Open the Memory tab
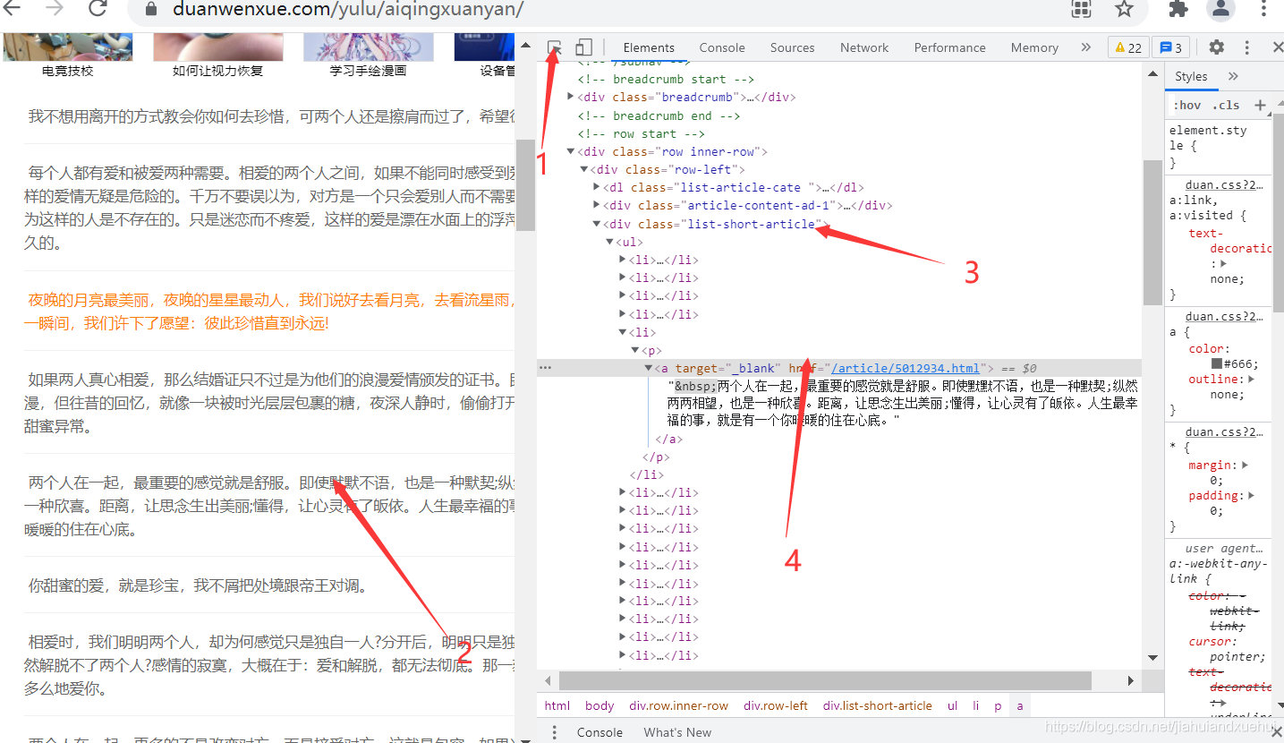 (1034, 47)
